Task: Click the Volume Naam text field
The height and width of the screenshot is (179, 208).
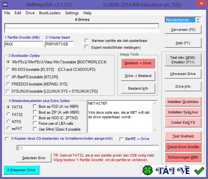Action: (59, 44)
